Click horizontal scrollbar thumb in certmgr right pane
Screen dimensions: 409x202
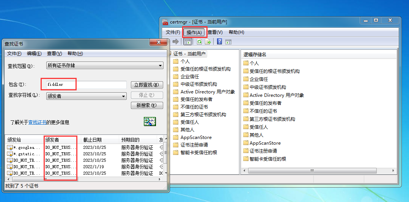click(312, 170)
